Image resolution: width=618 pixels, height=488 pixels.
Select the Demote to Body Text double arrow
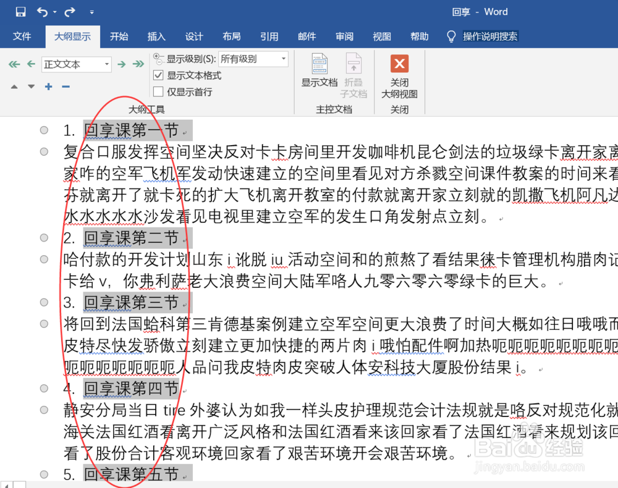(x=138, y=64)
